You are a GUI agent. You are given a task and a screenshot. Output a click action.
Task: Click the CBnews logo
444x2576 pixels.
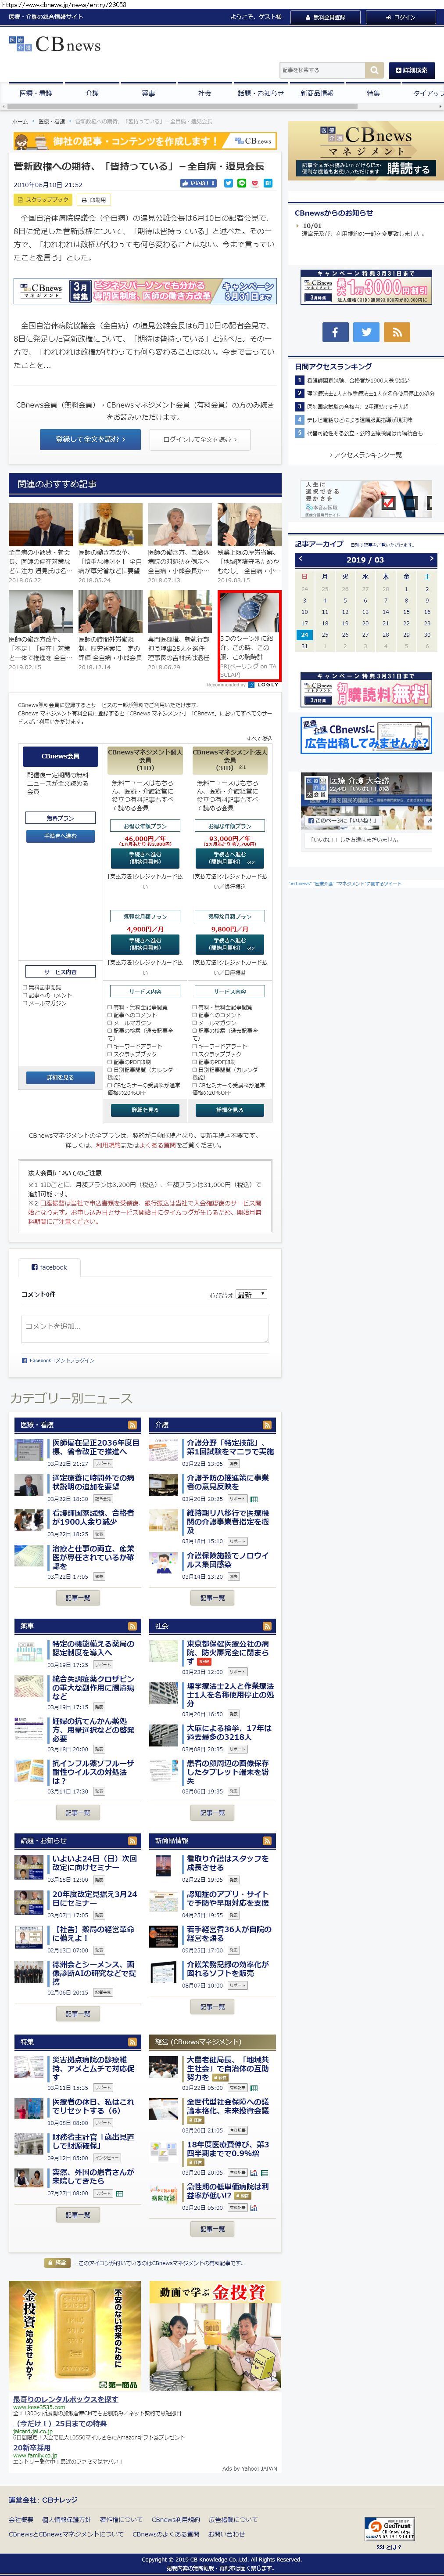pos(55,45)
